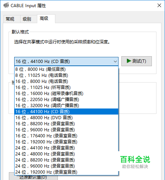Viewport: 165px width, 180px height.
Task: Select 16 位, 192000 Hz (录音室音质)
Action: pyautogui.click(x=66, y=142)
